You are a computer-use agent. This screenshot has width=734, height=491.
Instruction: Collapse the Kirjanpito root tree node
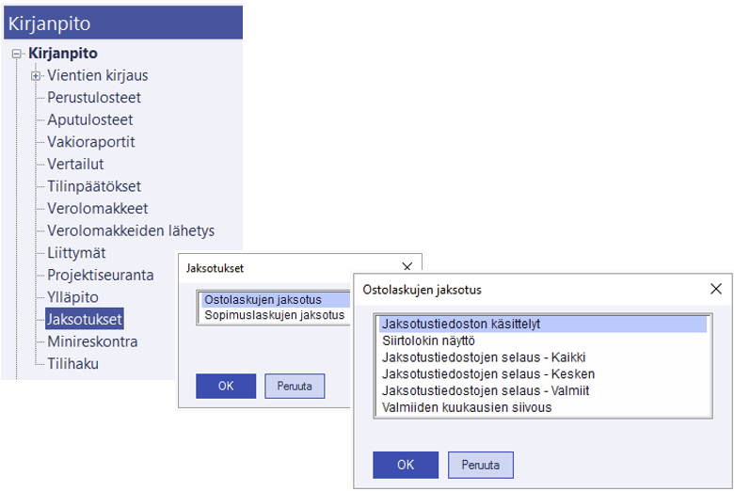(x=16, y=54)
